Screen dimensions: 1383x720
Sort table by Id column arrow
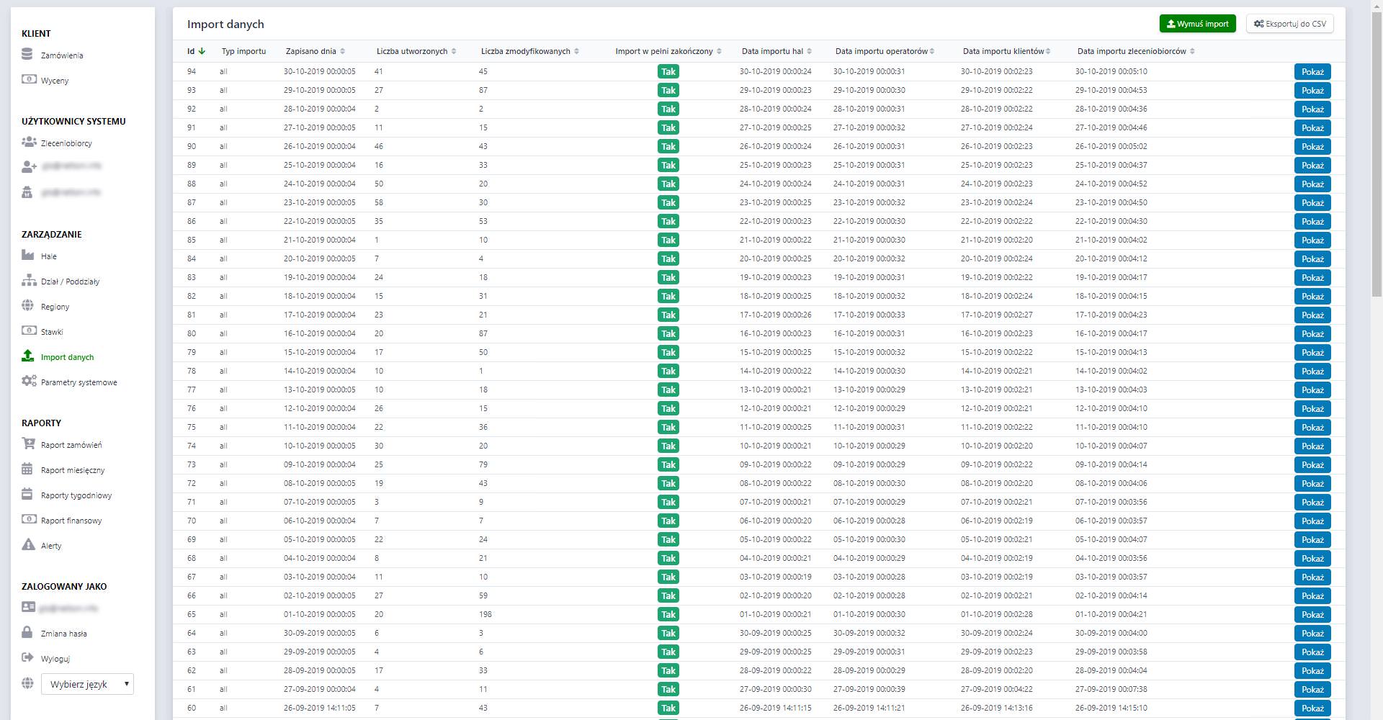(x=202, y=51)
